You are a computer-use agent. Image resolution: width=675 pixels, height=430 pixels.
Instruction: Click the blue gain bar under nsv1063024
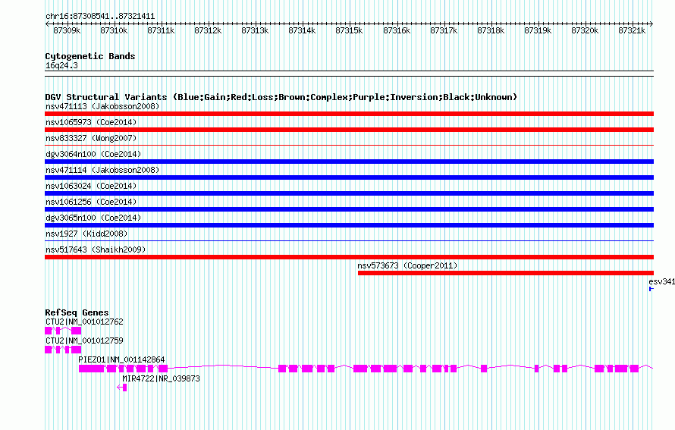[x=349, y=193]
